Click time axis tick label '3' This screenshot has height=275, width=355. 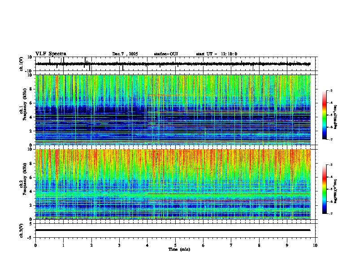(x=119, y=245)
